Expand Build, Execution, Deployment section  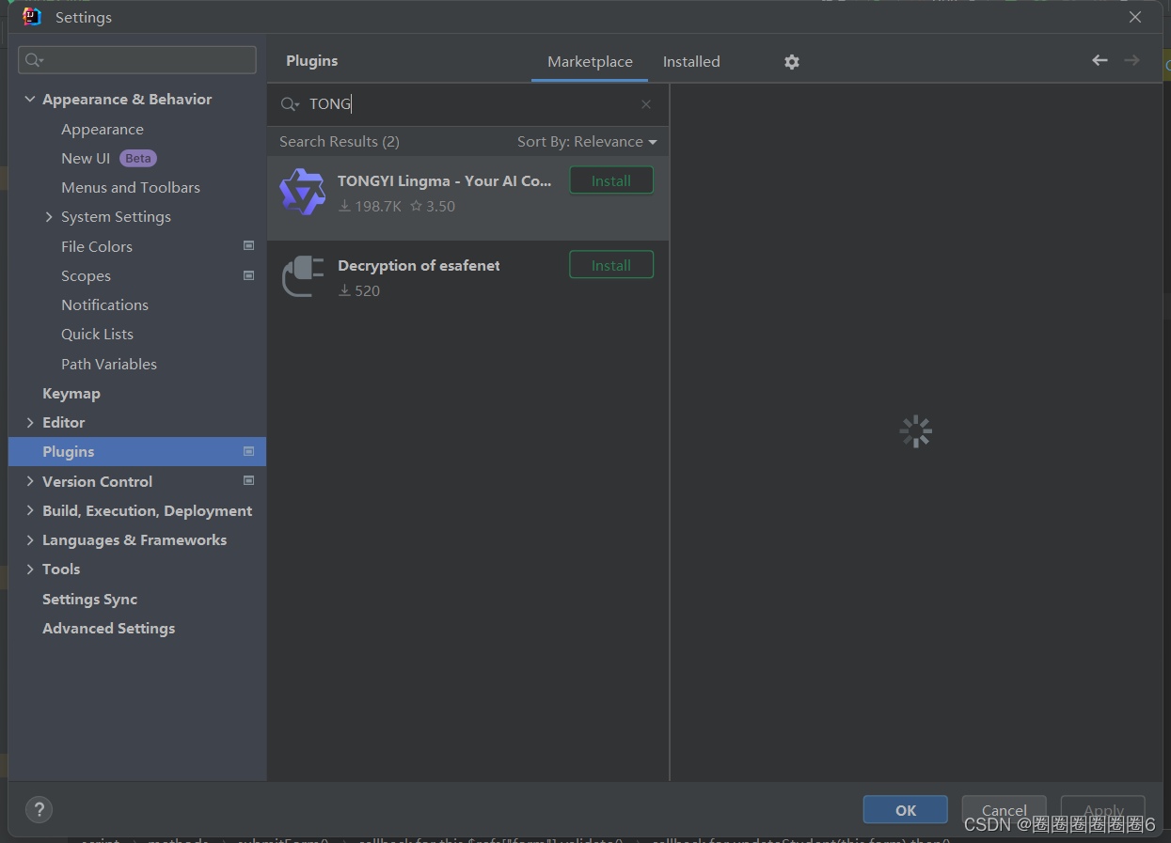tap(30, 510)
